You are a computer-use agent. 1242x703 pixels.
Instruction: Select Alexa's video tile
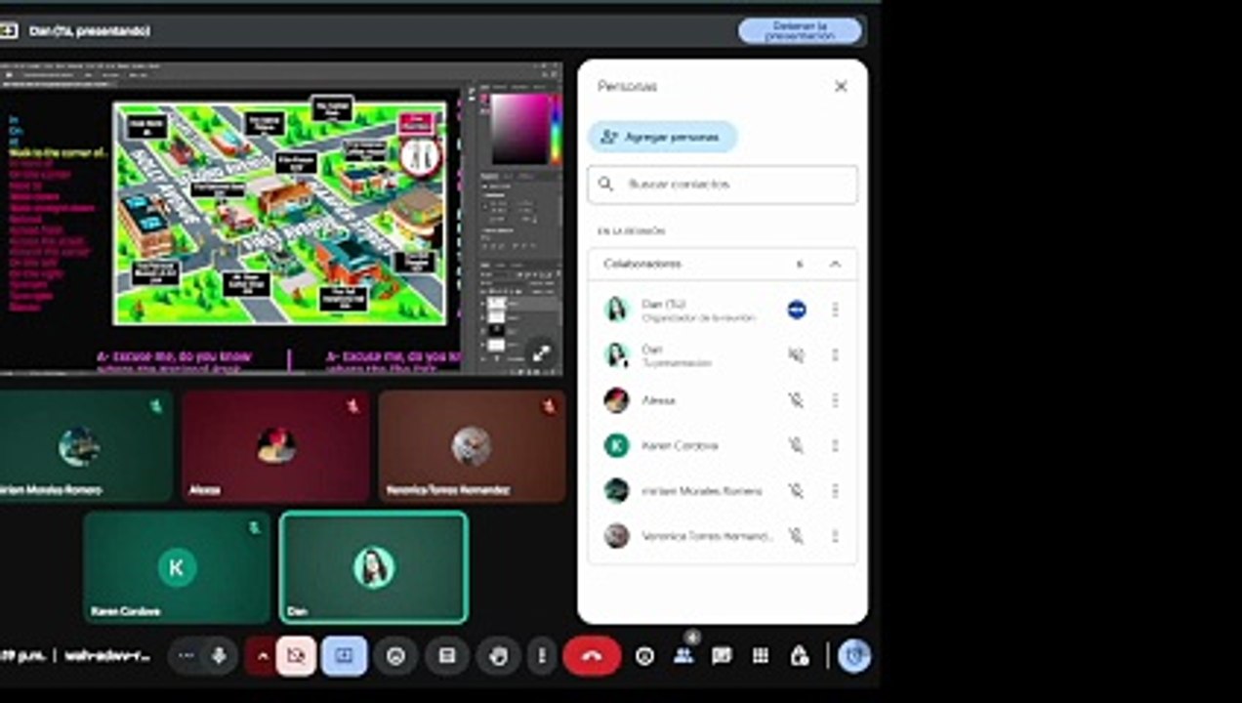(276, 447)
